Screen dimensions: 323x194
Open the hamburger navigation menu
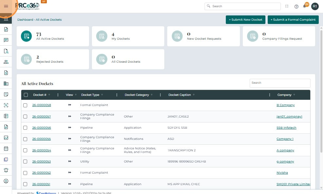6,6
